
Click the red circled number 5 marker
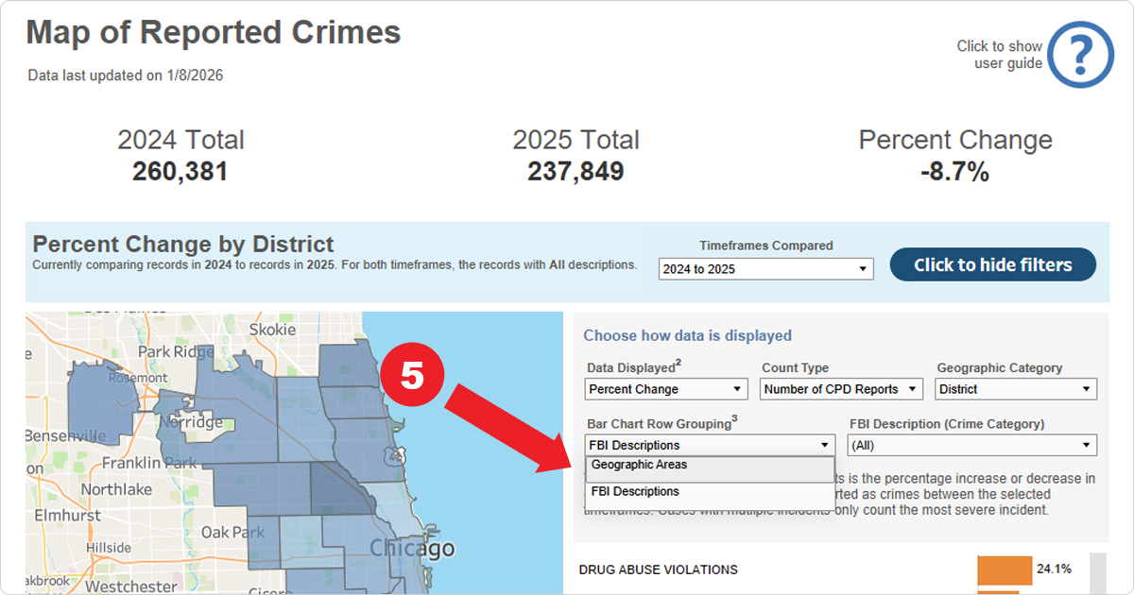tap(412, 374)
